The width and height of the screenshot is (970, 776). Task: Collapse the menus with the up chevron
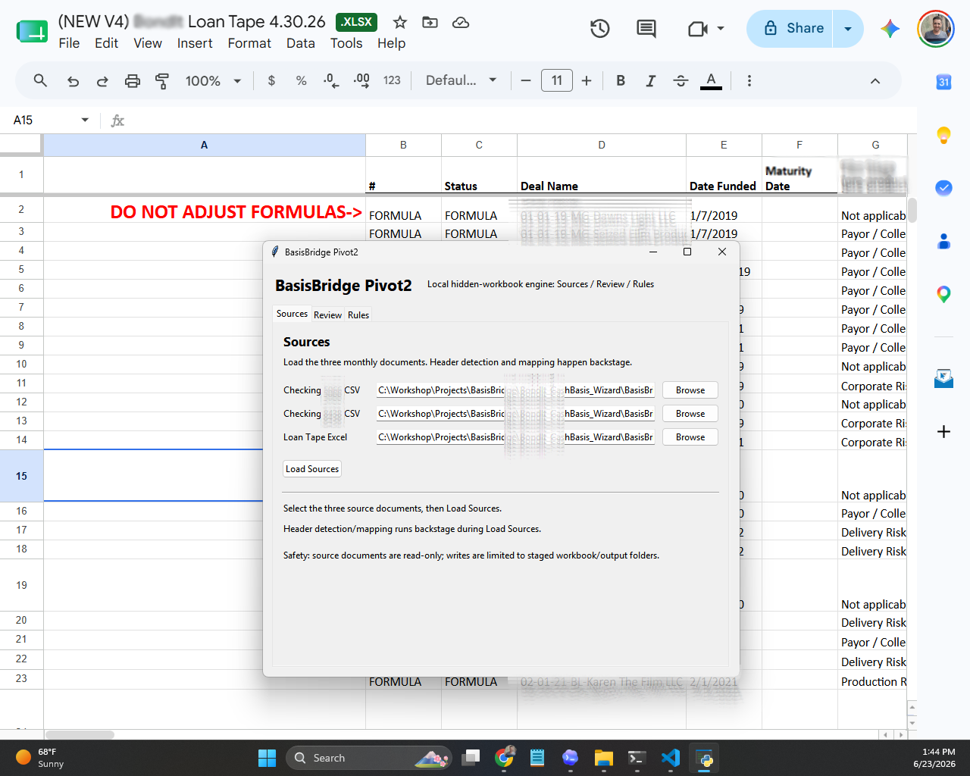875,81
